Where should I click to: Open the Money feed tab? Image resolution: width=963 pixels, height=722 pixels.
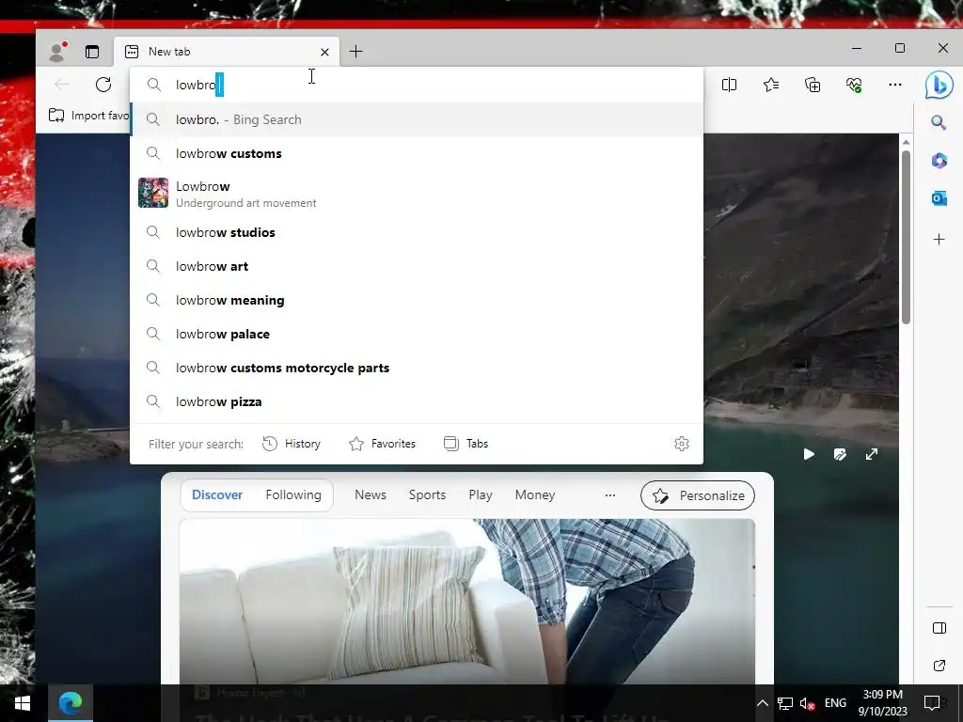point(535,494)
